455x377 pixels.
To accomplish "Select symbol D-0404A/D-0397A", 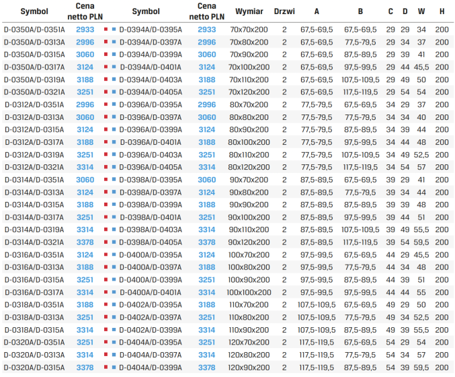I will click(151, 355).
